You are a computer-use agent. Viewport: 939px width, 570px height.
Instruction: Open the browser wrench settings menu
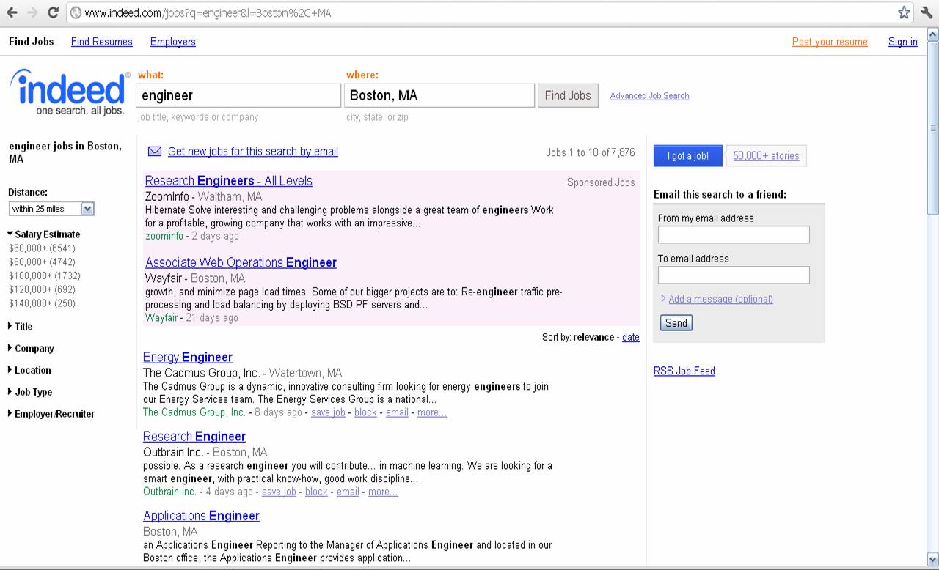click(x=927, y=12)
